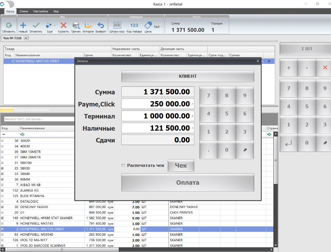Click scroll-down arrow of product list scrollbar
This screenshot has height=252, width=331.
click(276, 245)
